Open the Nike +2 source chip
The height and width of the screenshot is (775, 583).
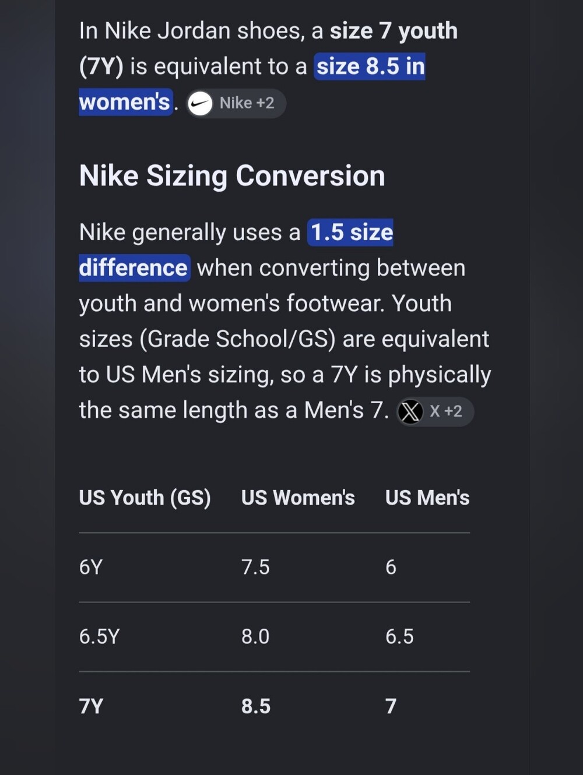coord(236,103)
